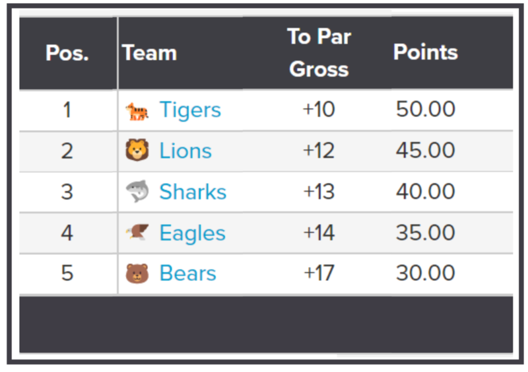
Task: Click the bear face icon
Action: tap(137, 274)
